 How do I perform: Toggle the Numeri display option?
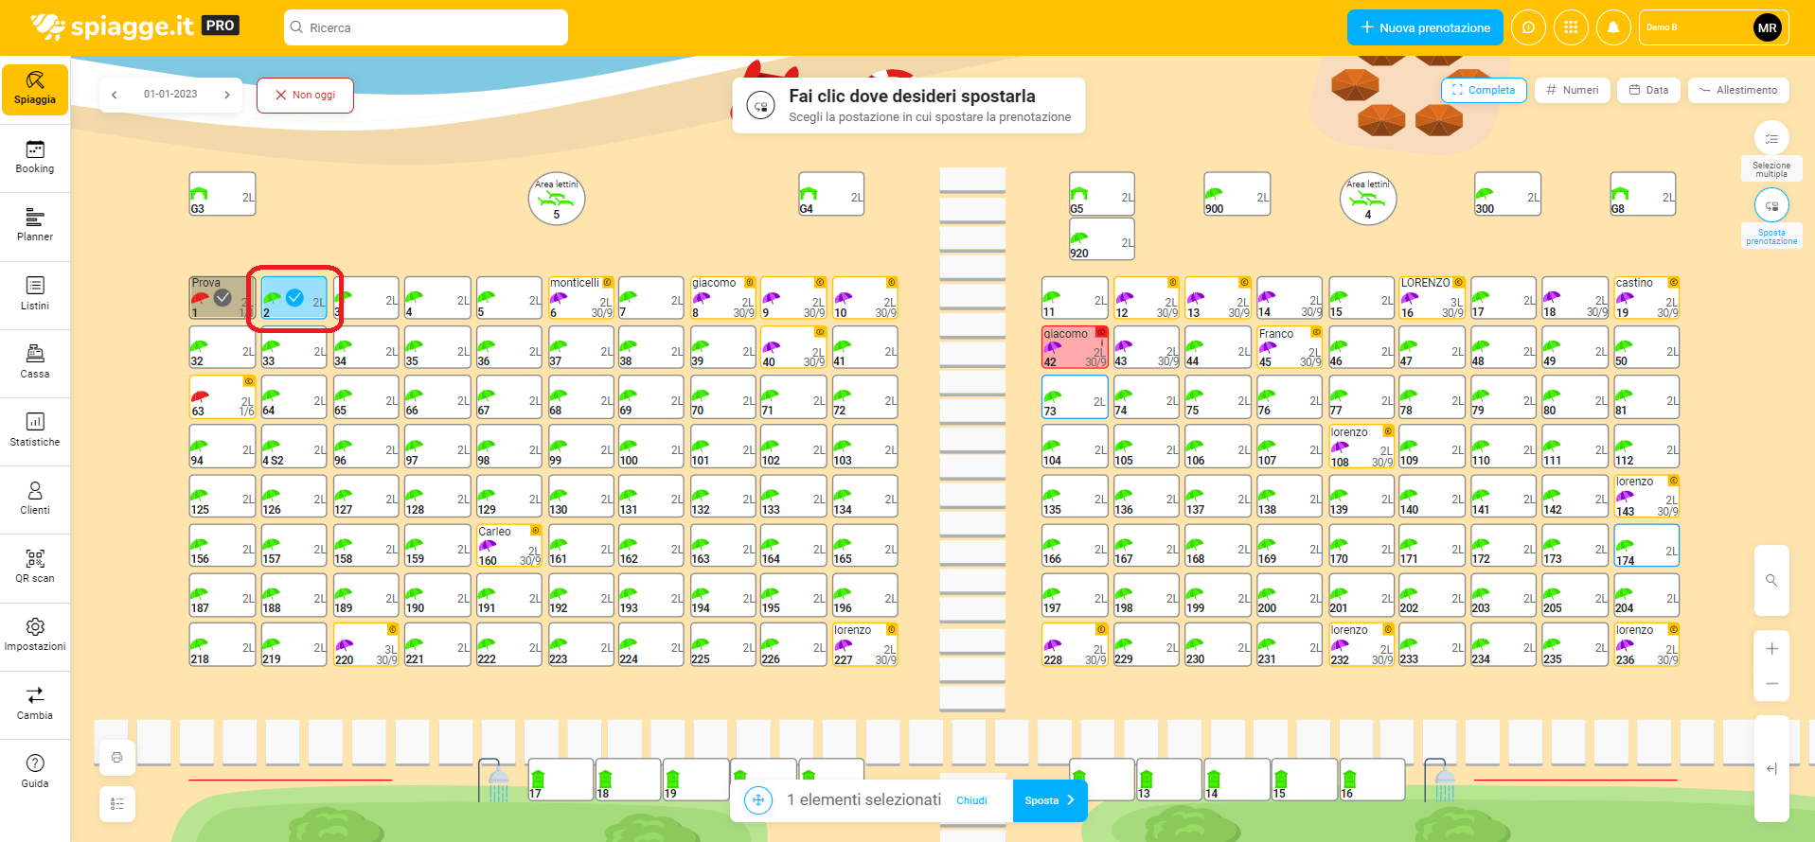1572,90
